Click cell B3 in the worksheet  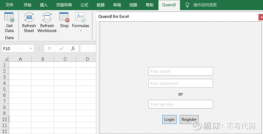tap(43, 77)
